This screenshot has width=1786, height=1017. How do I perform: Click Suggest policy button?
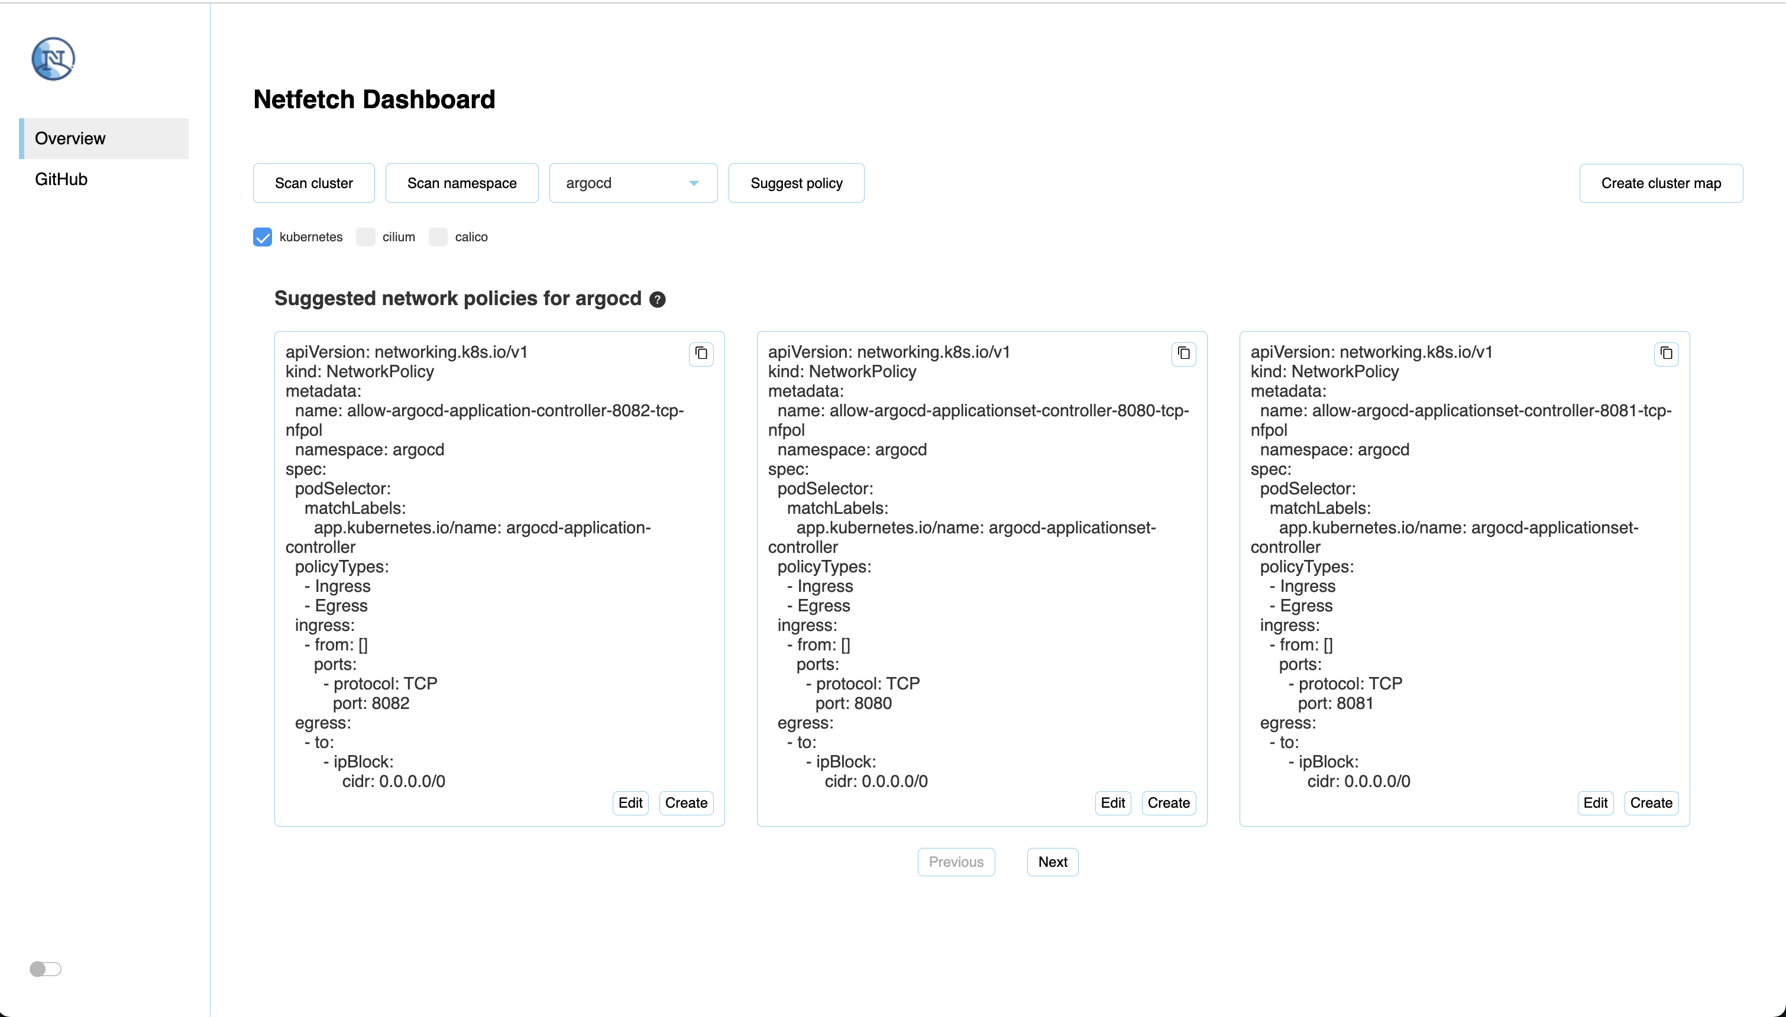(796, 183)
